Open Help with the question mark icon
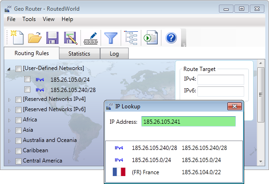This screenshot has height=184, width=269. tap(171, 38)
